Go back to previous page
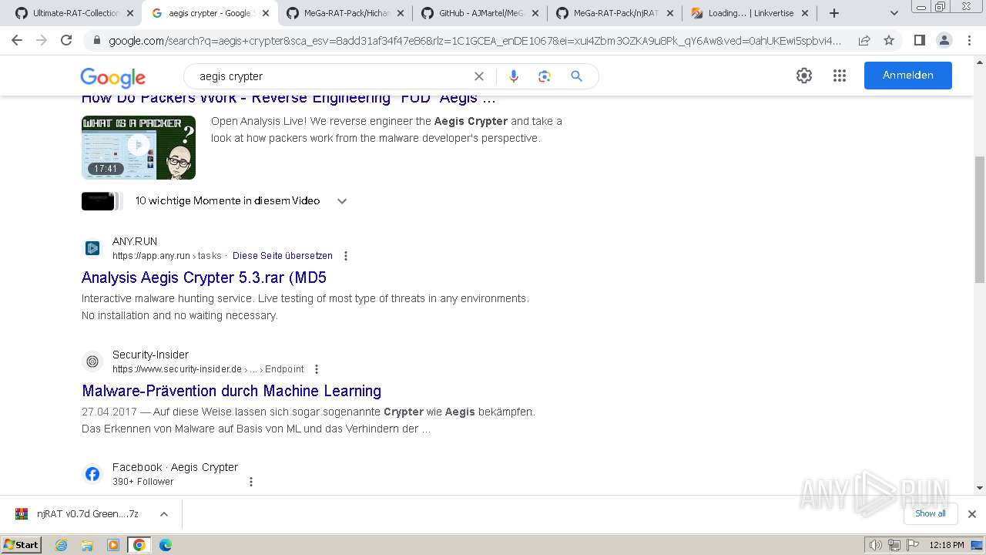986x555 pixels. [x=17, y=40]
